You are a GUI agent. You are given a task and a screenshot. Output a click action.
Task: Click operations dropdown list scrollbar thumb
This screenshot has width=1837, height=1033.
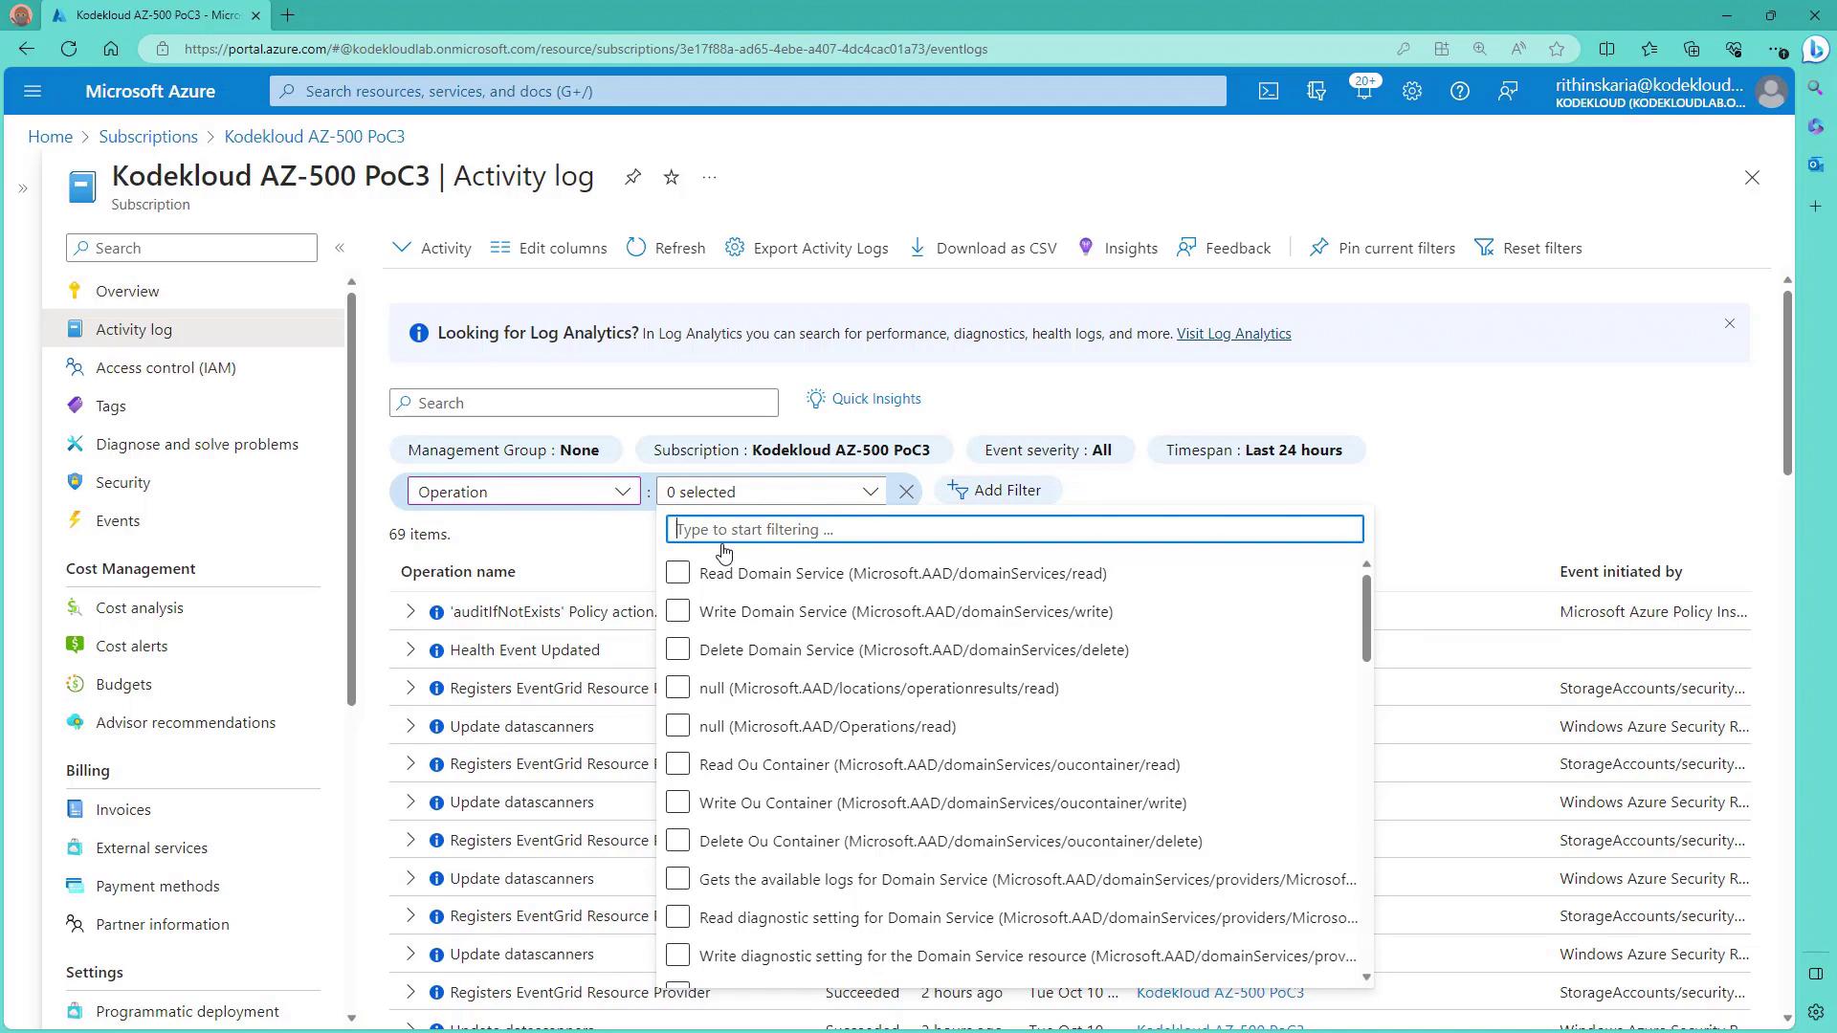(1366, 617)
